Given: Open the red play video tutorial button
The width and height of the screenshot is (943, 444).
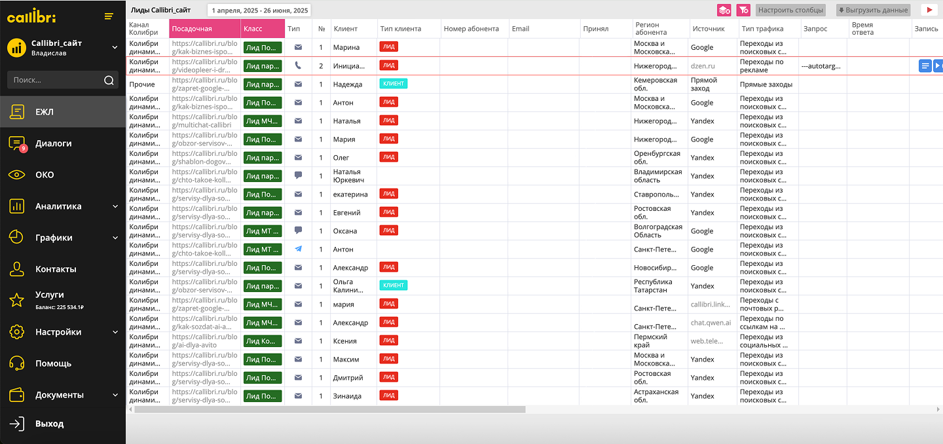Looking at the screenshot, I should tap(928, 10).
